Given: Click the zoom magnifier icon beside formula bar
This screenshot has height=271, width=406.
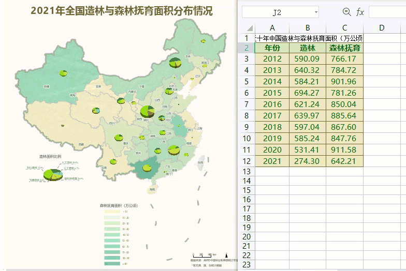Looking at the screenshot, I should click(346, 11).
